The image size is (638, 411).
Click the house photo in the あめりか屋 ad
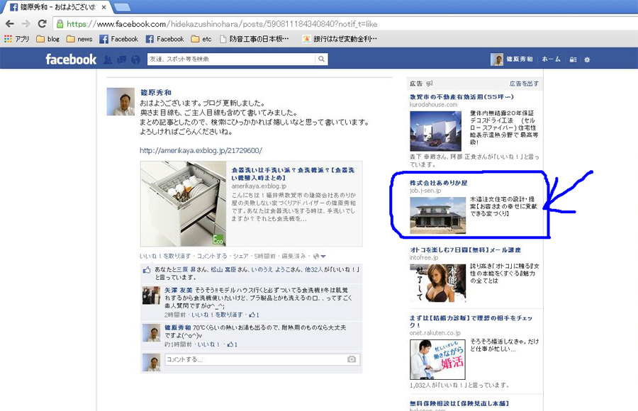click(438, 215)
